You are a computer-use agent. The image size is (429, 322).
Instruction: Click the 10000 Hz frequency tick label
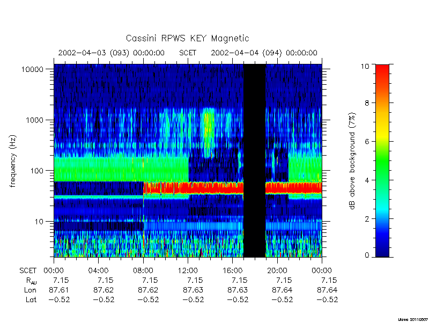click(32, 69)
